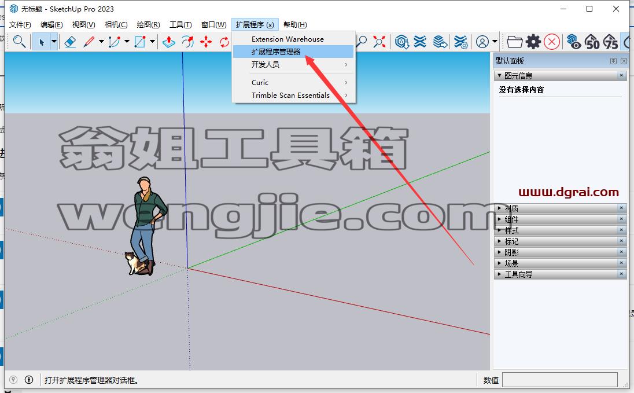This screenshot has height=393, width=634.
Task: Open the 帮助(H) menu
Action: [295, 25]
